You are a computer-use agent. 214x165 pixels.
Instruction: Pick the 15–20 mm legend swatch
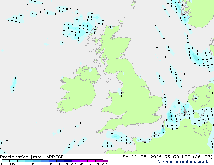pos(52,161)
